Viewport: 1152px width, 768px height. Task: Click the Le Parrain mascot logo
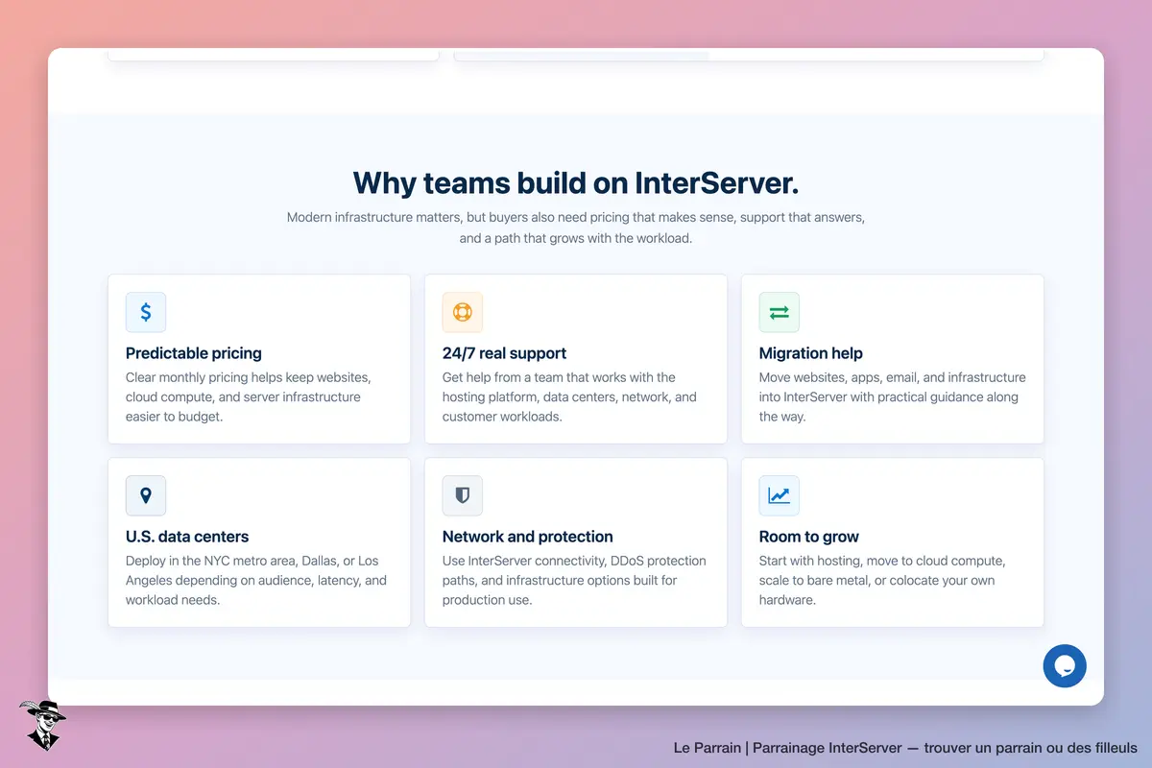(x=42, y=725)
